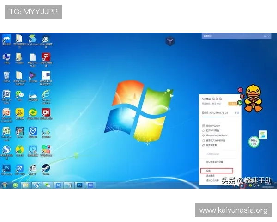
Task: Click the yellow duck desktop widget
Action: click(x=252, y=97)
